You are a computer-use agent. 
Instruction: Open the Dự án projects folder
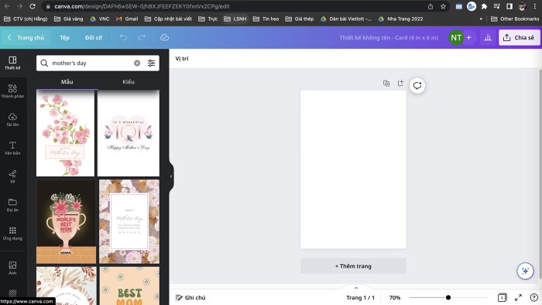tap(12, 205)
